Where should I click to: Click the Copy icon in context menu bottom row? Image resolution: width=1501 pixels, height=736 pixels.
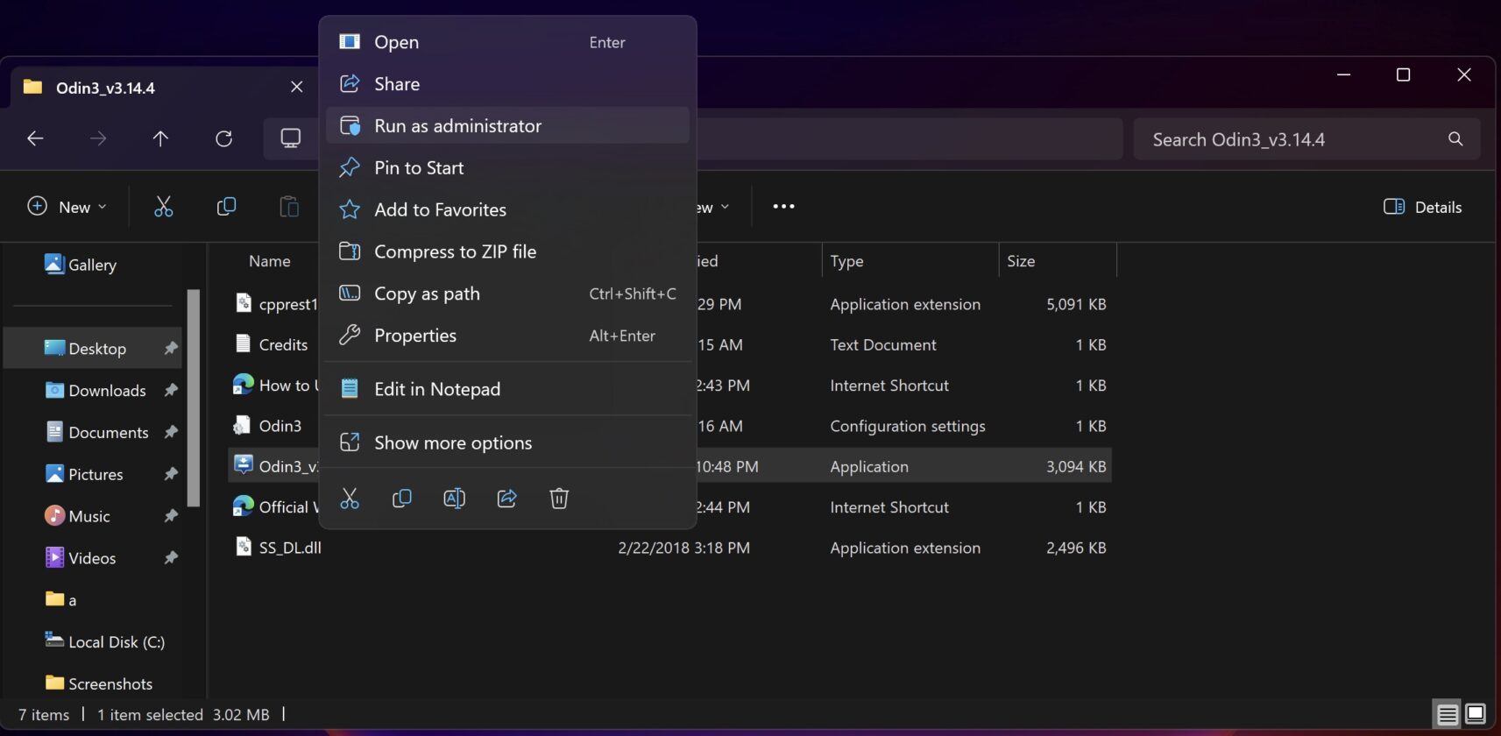[x=402, y=499]
